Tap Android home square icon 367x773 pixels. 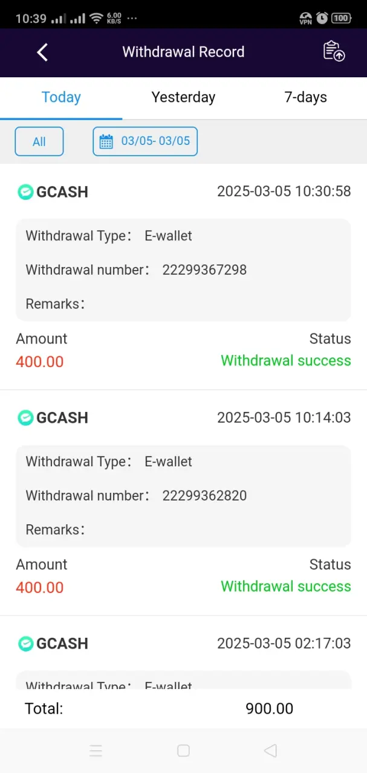click(183, 751)
